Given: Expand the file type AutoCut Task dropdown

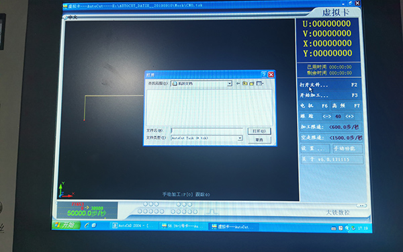Looking at the screenshot, I should point(240,138).
